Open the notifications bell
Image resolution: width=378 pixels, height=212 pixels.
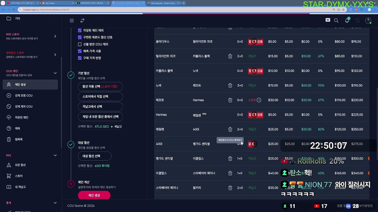[347, 21]
